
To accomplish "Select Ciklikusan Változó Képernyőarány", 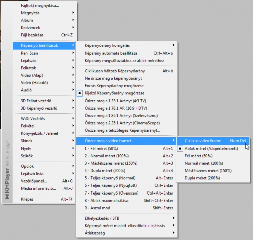I will coord(126,71).
